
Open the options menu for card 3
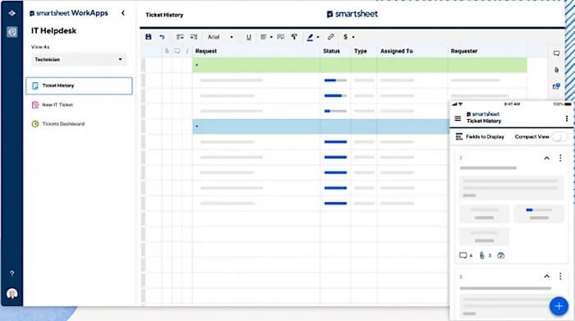(560, 277)
